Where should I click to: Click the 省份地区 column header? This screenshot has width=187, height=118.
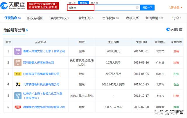(x=160, y=42)
